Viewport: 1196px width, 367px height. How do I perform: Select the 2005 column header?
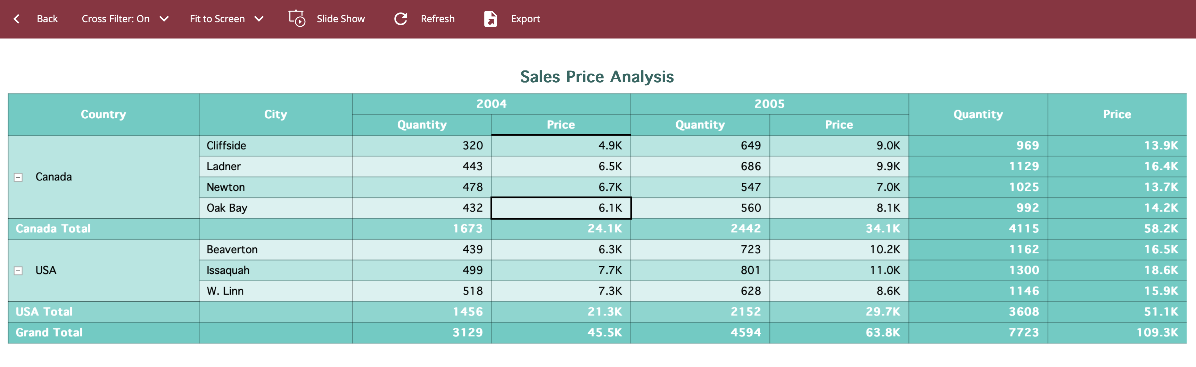[769, 104]
